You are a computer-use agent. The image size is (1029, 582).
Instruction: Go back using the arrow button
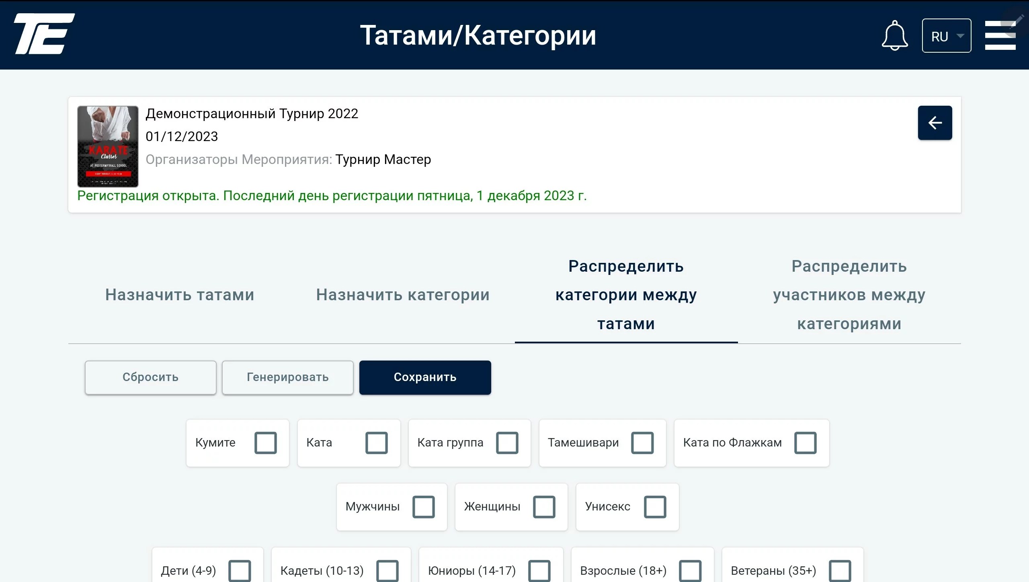(x=935, y=123)
